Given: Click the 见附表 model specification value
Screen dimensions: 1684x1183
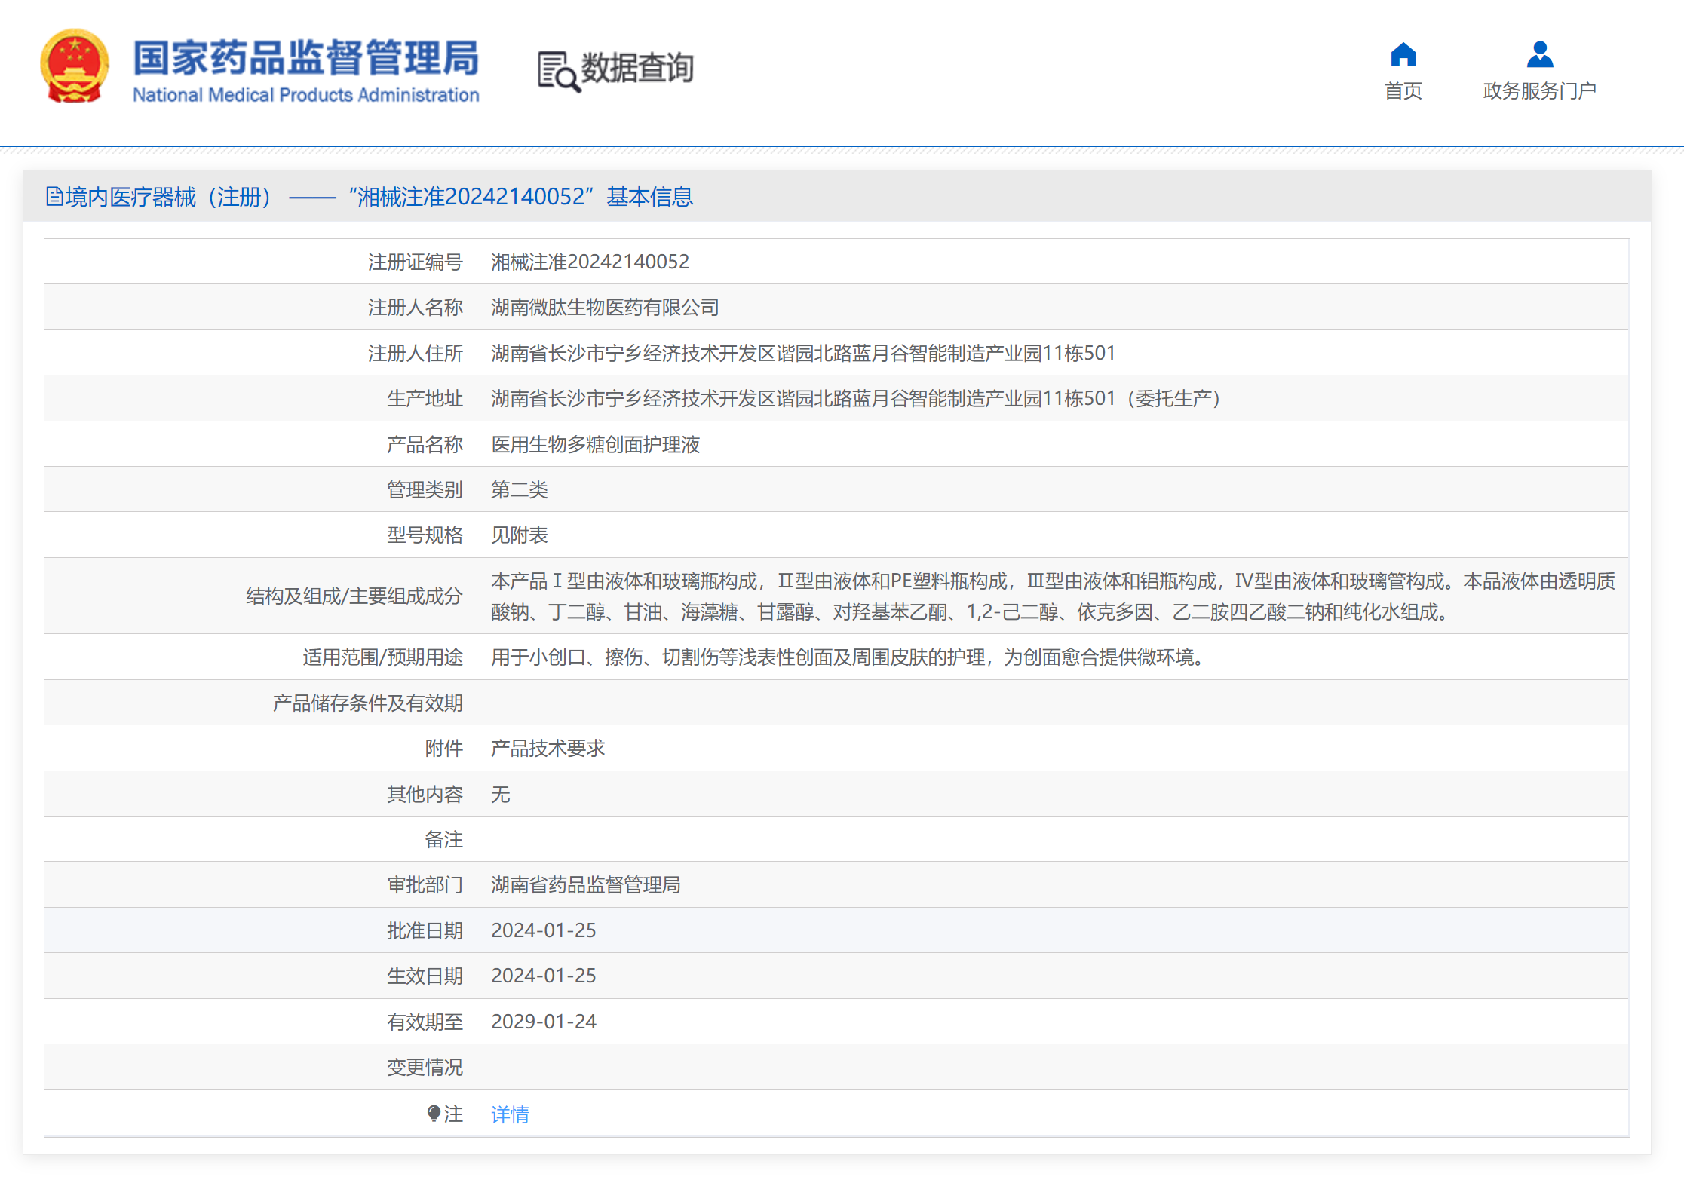Looking at the screenshot, I should tap(519, 535).
